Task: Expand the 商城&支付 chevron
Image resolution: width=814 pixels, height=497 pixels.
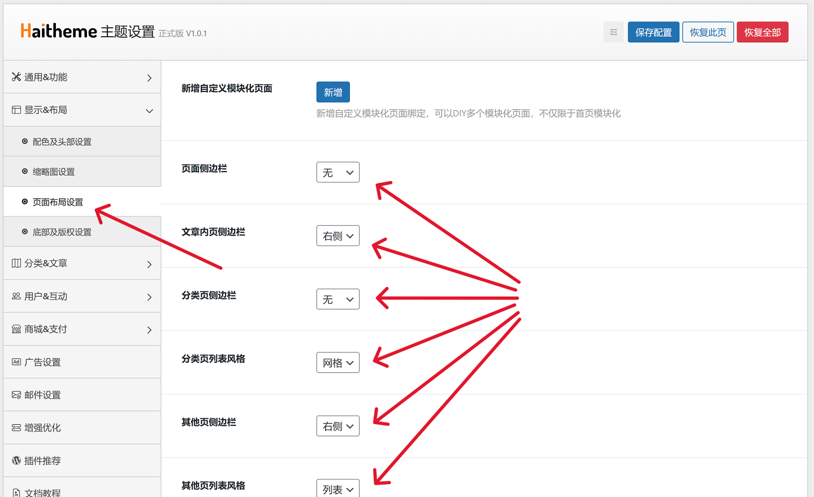Action: (x=149, y=330)
